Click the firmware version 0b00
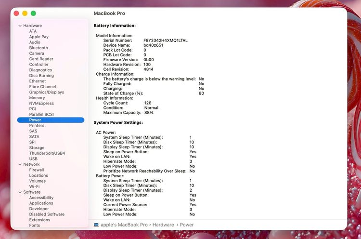 point(149,60)
